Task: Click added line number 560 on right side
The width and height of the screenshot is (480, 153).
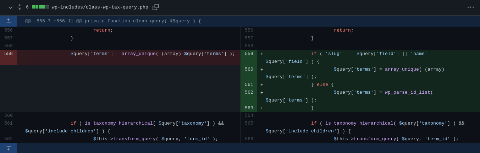Action: click(249, 70)
